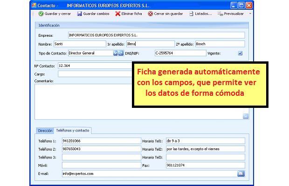Click the toolbar grip handle on the left
289x186 pixels.
click(x=34, y=14)
